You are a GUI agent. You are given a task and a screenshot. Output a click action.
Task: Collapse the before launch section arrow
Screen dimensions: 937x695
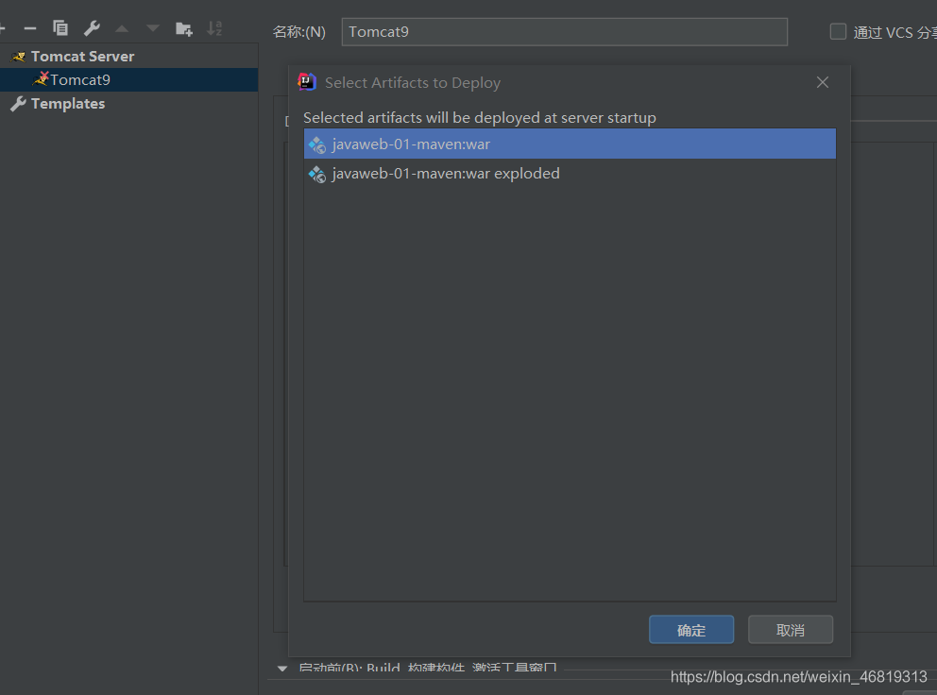[x=282, y=669]
